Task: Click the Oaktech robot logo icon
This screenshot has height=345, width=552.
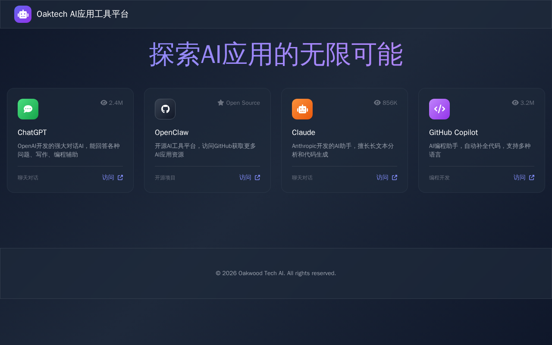Action: click(x=23, y=14)
